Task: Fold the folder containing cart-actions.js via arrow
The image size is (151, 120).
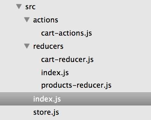Action: 27,20
